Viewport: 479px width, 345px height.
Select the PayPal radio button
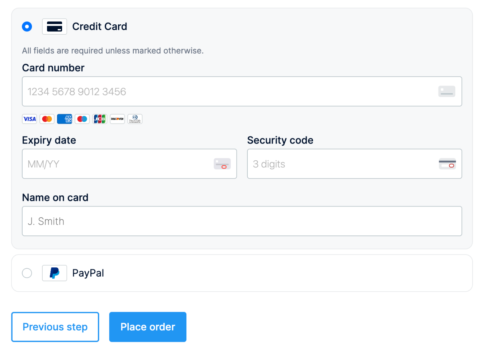tap(27, 273)
